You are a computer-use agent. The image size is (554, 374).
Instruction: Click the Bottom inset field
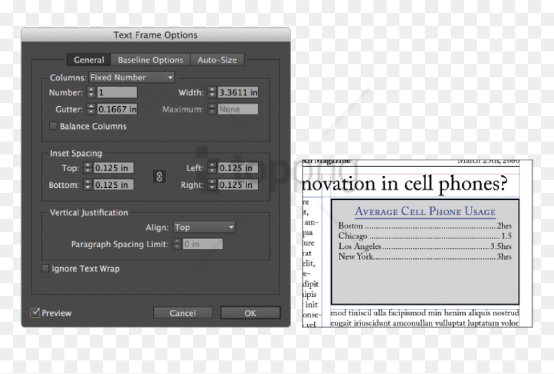113,185
